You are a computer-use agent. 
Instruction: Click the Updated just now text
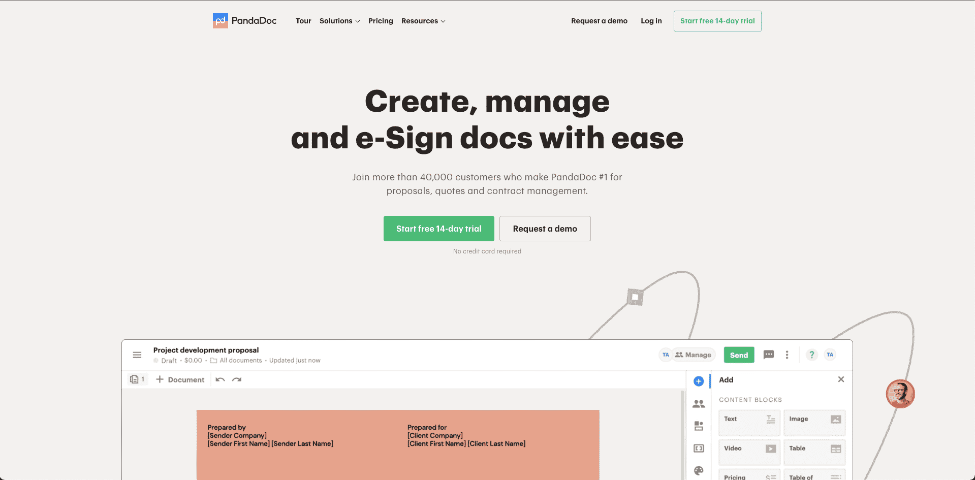point(295,361)
